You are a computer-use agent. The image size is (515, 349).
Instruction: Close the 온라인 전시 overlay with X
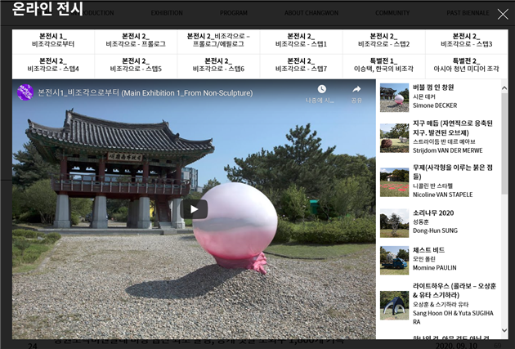pyautogui.click(x=503, y=14)
